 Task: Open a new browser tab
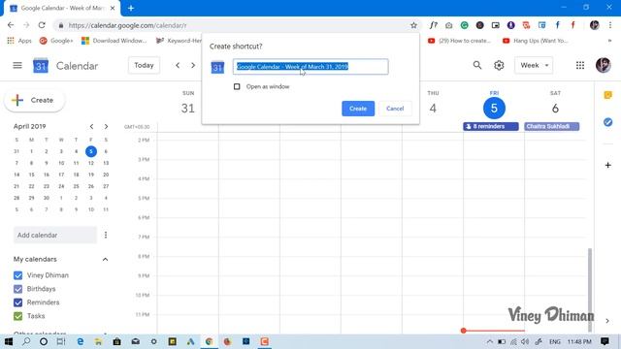(x=131, y=8)
